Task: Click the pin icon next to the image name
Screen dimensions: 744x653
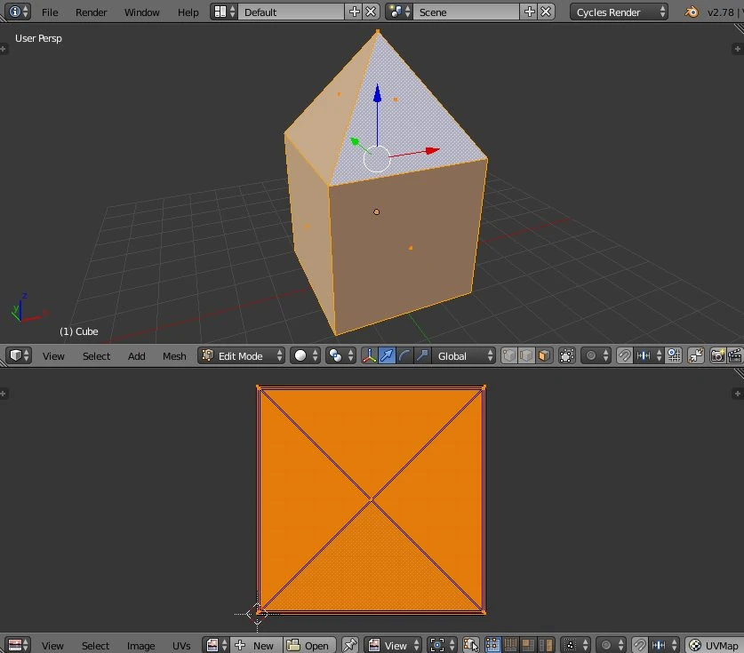Action: (x=348, y=644)
